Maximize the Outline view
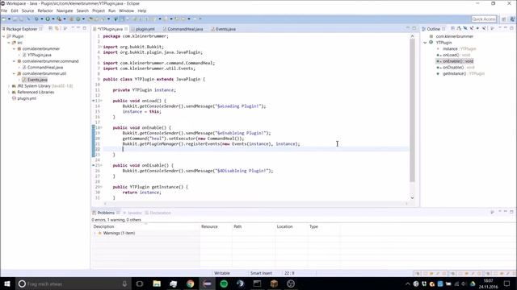 click(x=511, y=29)
